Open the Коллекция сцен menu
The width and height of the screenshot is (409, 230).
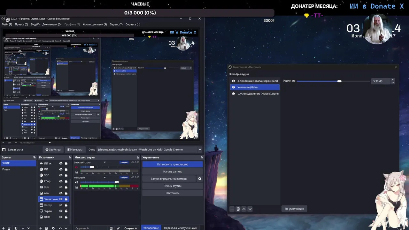click(x=95, y=24)
